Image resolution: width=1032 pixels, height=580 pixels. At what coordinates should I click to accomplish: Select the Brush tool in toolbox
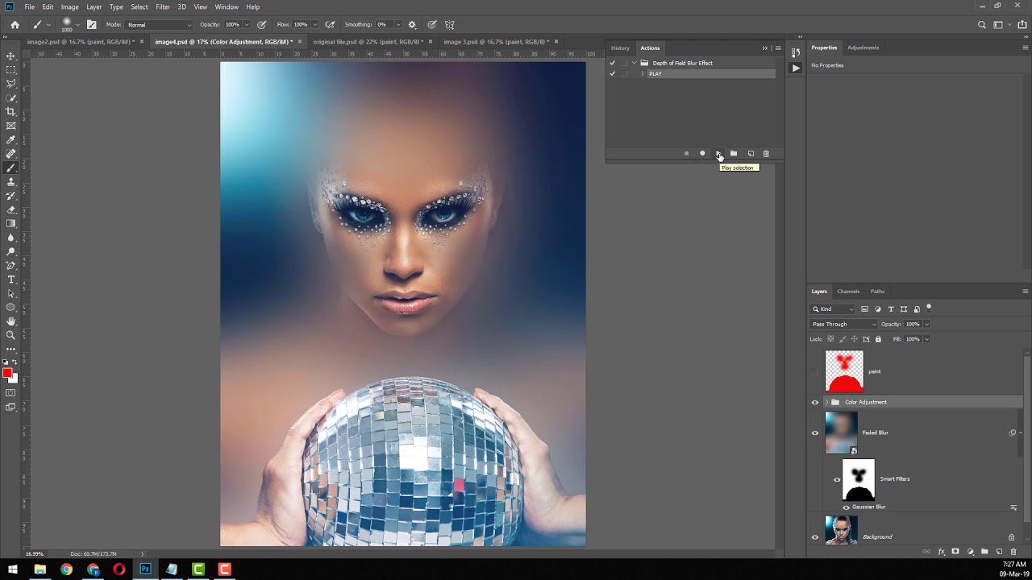pos(10,168)
